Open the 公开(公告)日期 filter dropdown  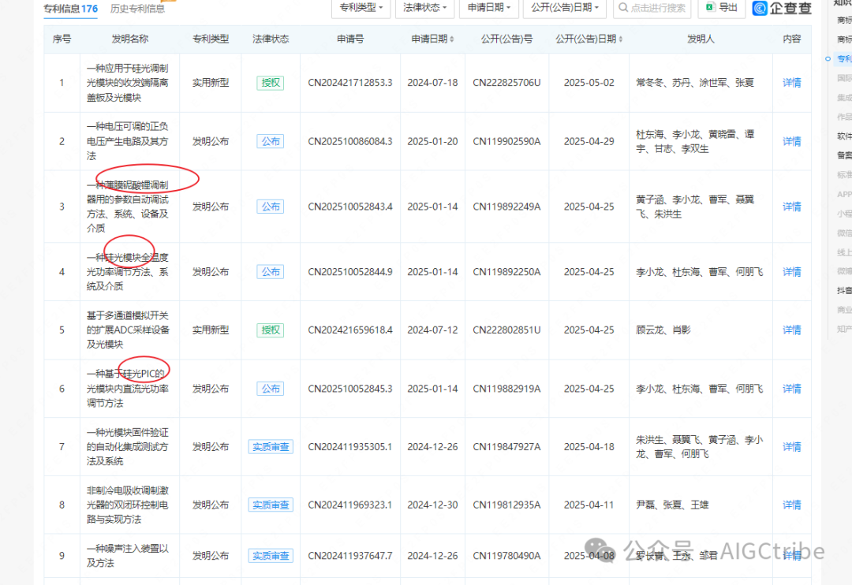[565, 8]
